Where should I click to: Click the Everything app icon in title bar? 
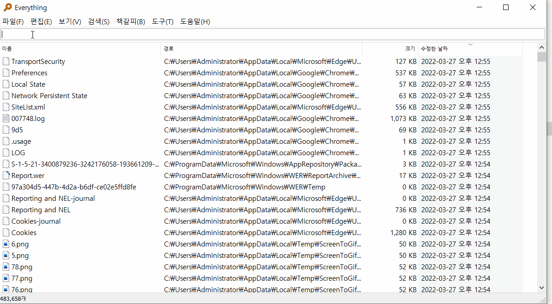point(8,7)
